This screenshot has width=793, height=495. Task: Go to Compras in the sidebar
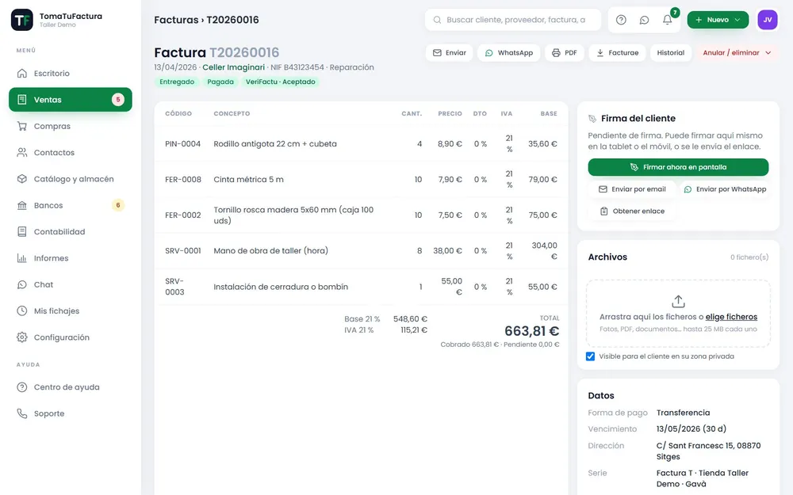click(x=71, y=126)
